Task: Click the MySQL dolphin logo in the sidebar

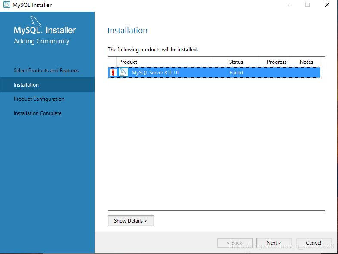Action: (x=35, y=21)
